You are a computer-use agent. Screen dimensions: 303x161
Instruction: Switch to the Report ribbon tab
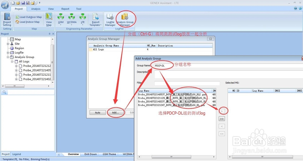(65, 9)
